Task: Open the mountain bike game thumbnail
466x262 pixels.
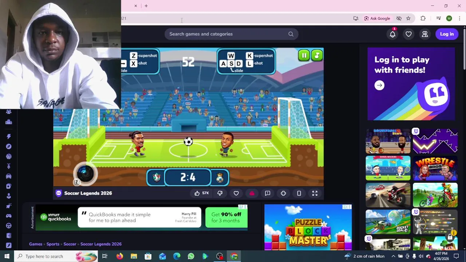Action: (435, 195)
